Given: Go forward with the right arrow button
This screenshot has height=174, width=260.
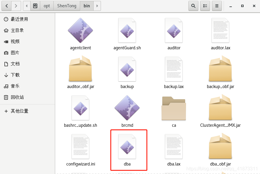Looking at the screenshot, I should click(16, 6).
